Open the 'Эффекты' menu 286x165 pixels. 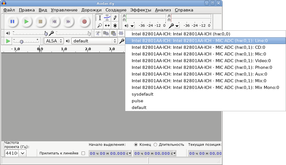[x=141, y=10]
